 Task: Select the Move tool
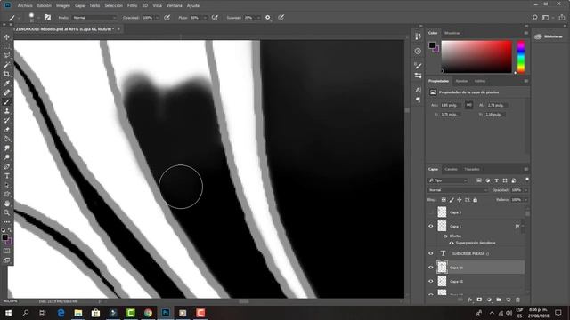coord(6,37)
